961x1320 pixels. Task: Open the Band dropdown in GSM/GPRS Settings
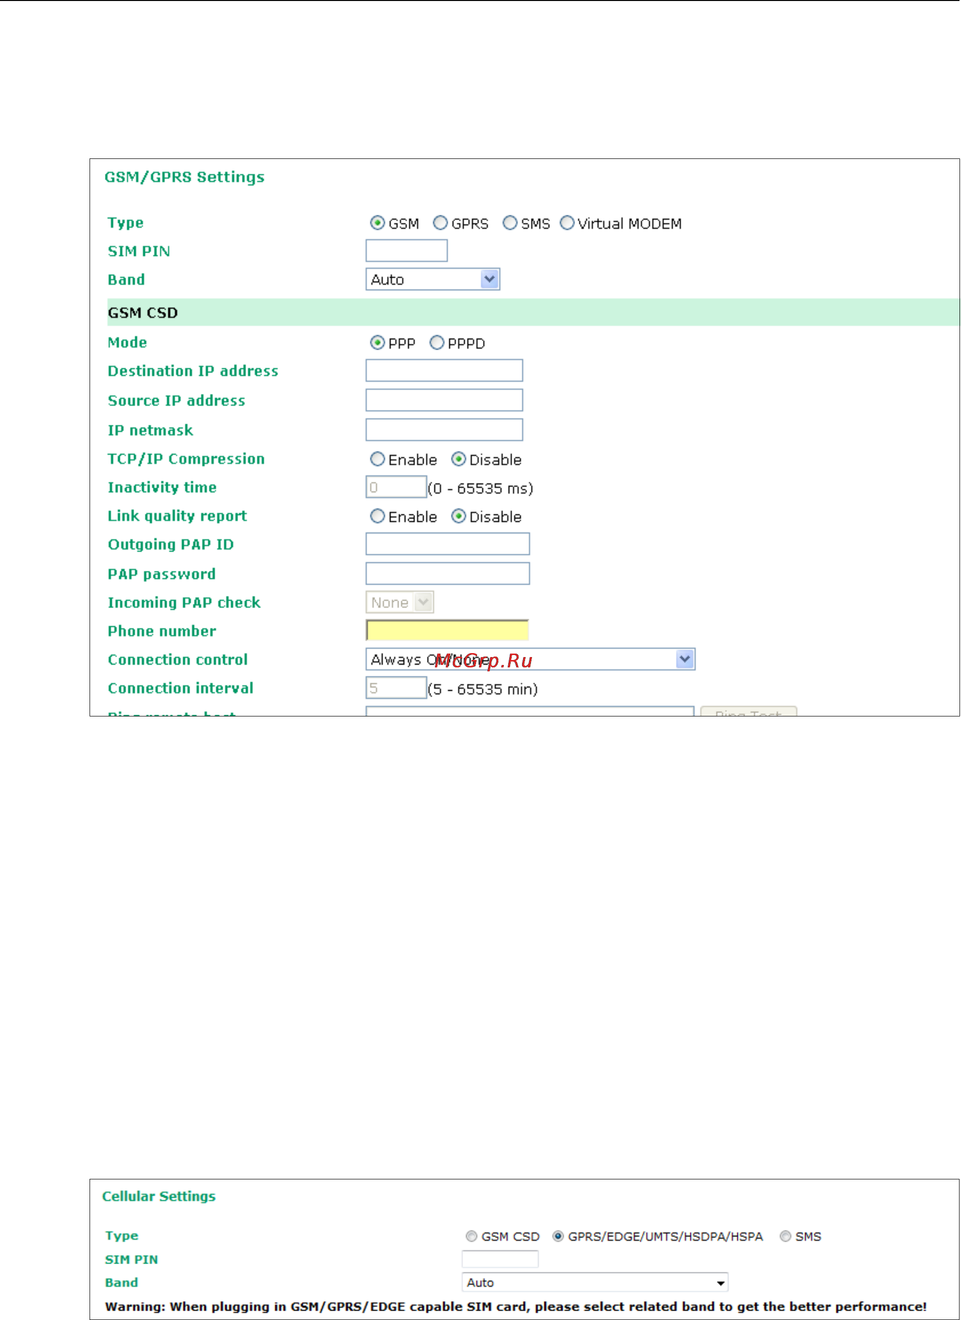pyautogui.click(x=433, y=279)
